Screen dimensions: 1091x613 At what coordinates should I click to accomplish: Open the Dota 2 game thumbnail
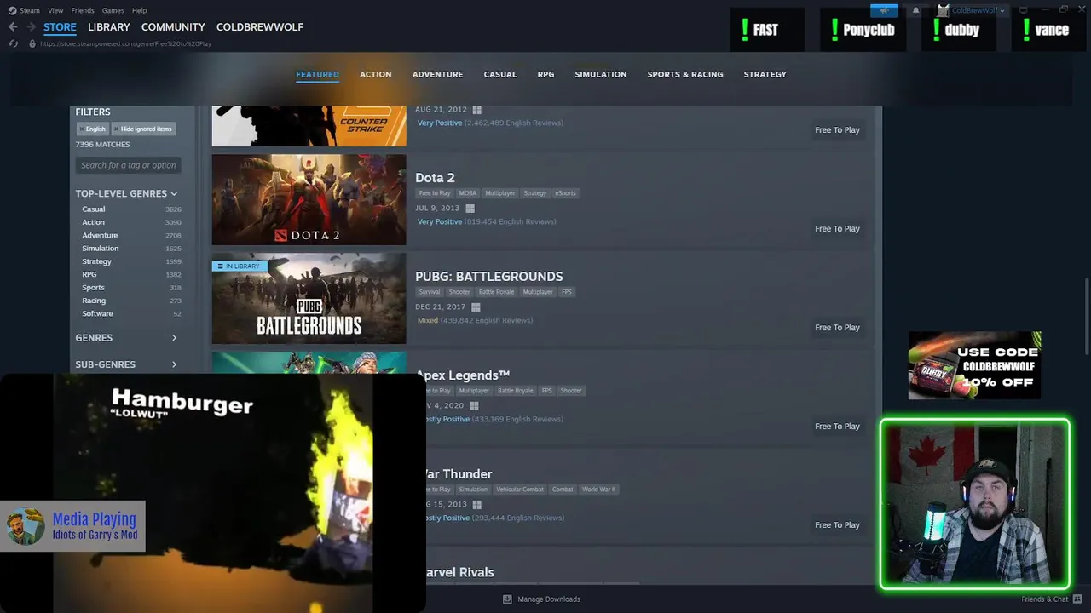click(x=309, y=199)
